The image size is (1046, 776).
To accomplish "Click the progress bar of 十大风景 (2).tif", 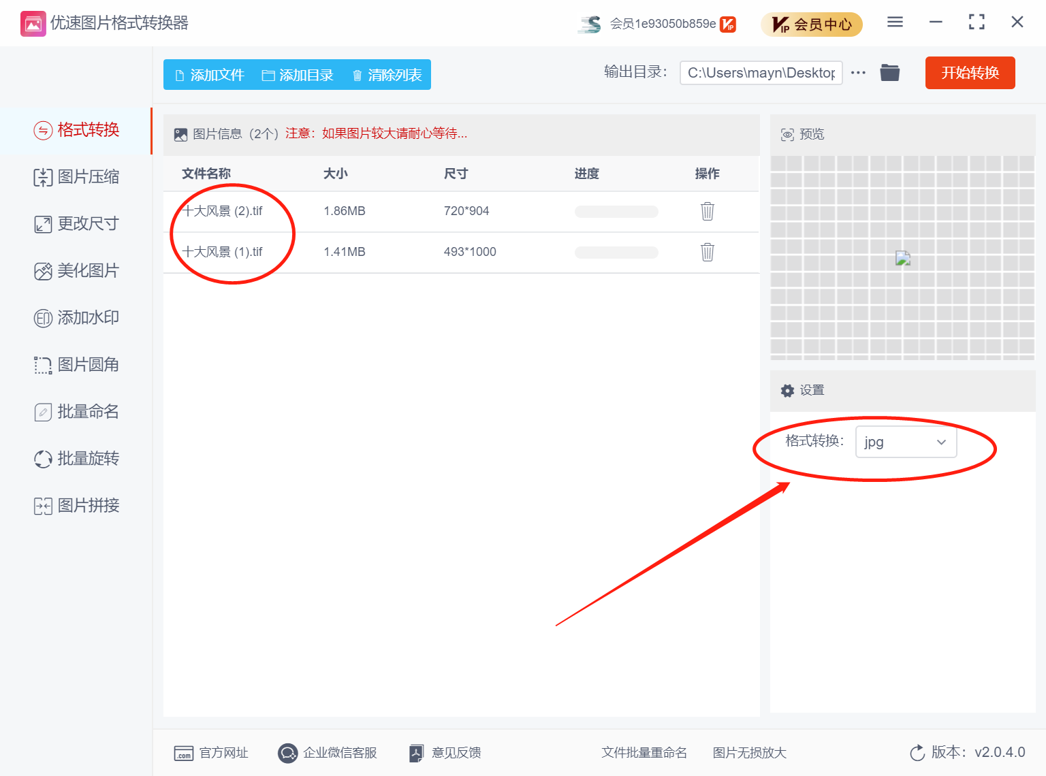I will tap(616, 211).
